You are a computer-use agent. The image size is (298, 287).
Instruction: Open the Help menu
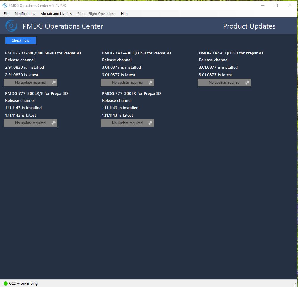click(124, 14)
